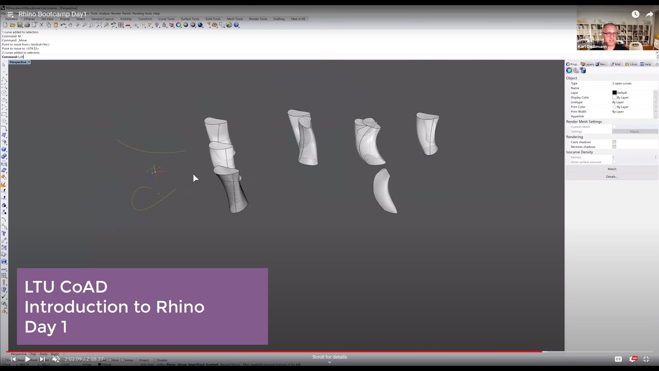Image resolution: width=659 pixels, height=371 pixels.
Task: Click the black Default layer color swatch
Action: click(614, 93)
